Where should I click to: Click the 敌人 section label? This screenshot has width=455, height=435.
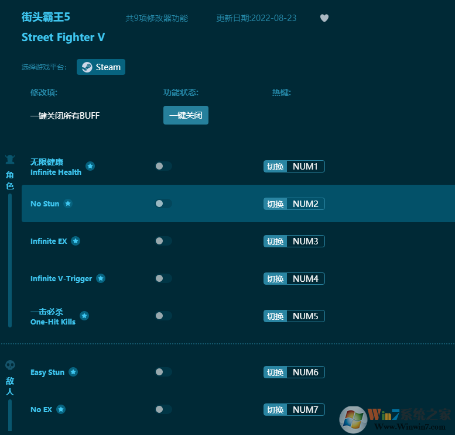[x=10, y=386]
